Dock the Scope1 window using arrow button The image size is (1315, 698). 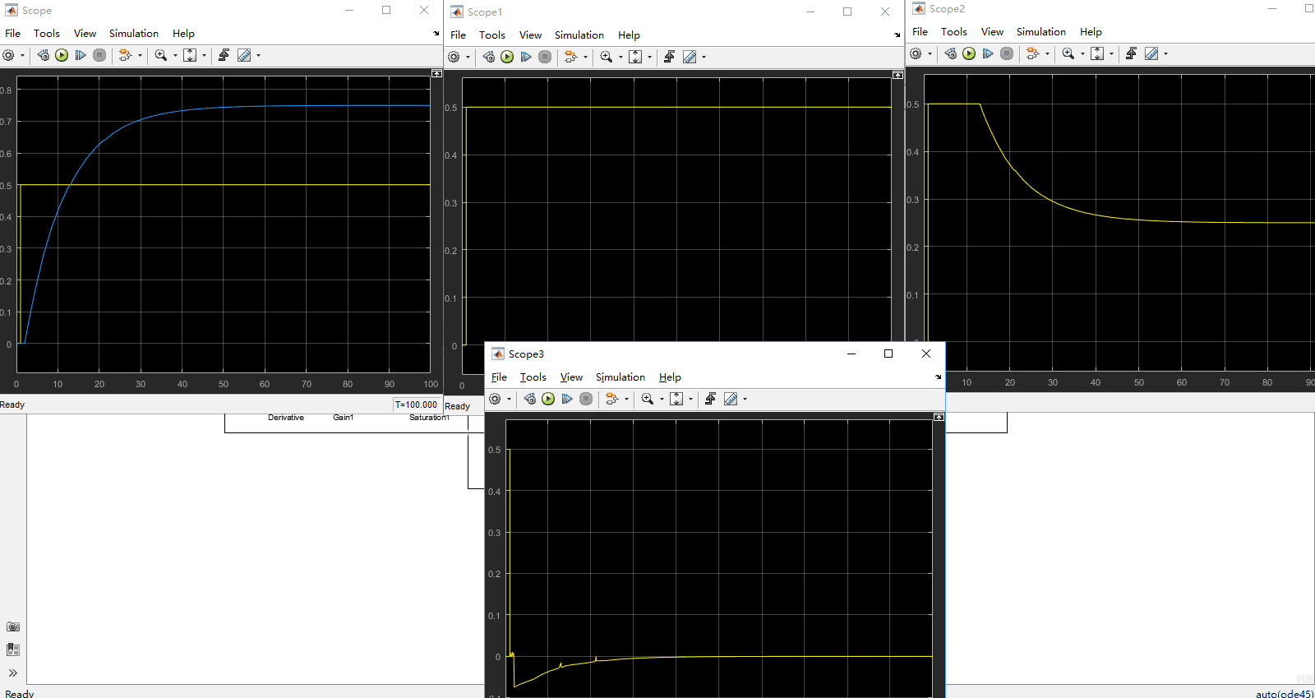tap(897, 35)
